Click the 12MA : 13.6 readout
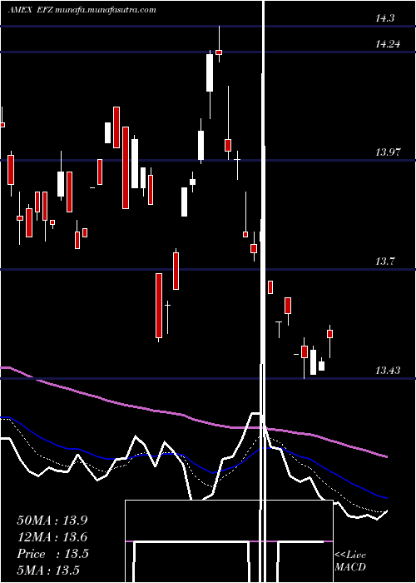 click(x=52, y=537)
